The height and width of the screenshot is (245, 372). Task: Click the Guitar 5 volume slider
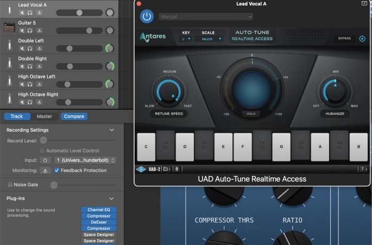[x=79, y=30]
